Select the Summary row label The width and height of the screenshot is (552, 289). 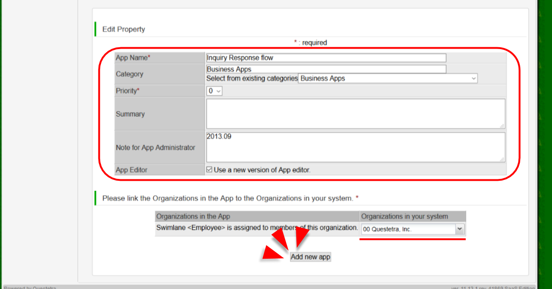pos(130,114)
